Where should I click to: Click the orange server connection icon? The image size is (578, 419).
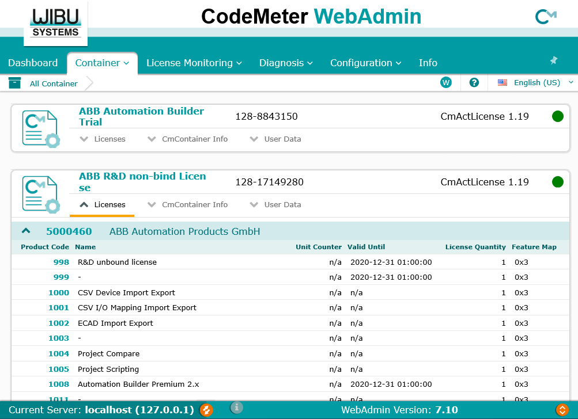tap(206, 410)
